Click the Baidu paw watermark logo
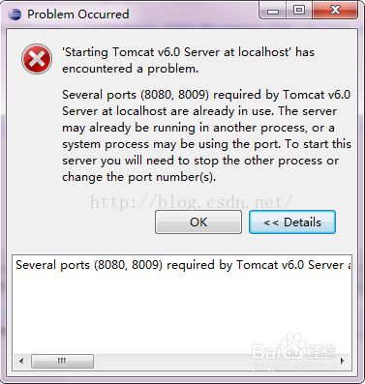 [x=294, y=347]
